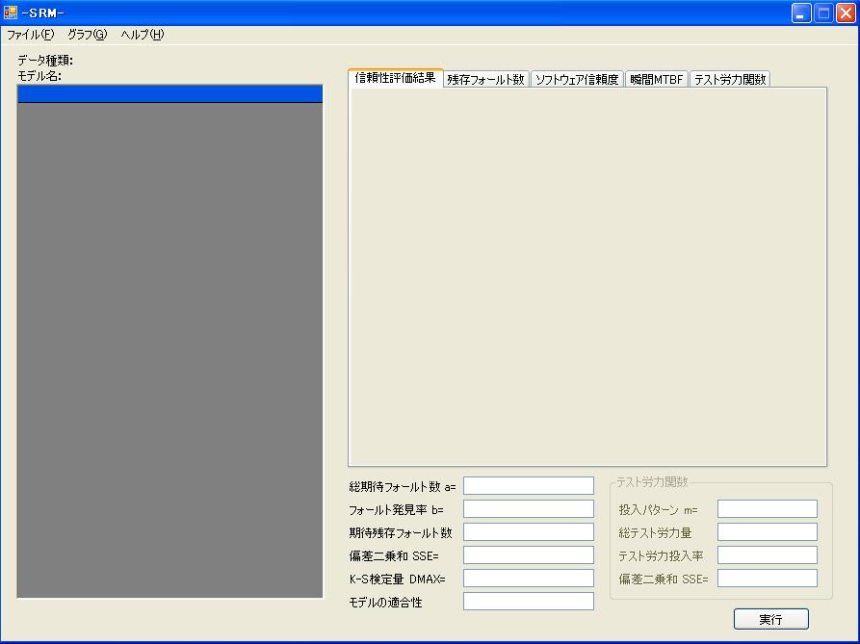Switch to the ソフトウェア信頼度 tab
860x644 pixels.
tap(577, 80)
